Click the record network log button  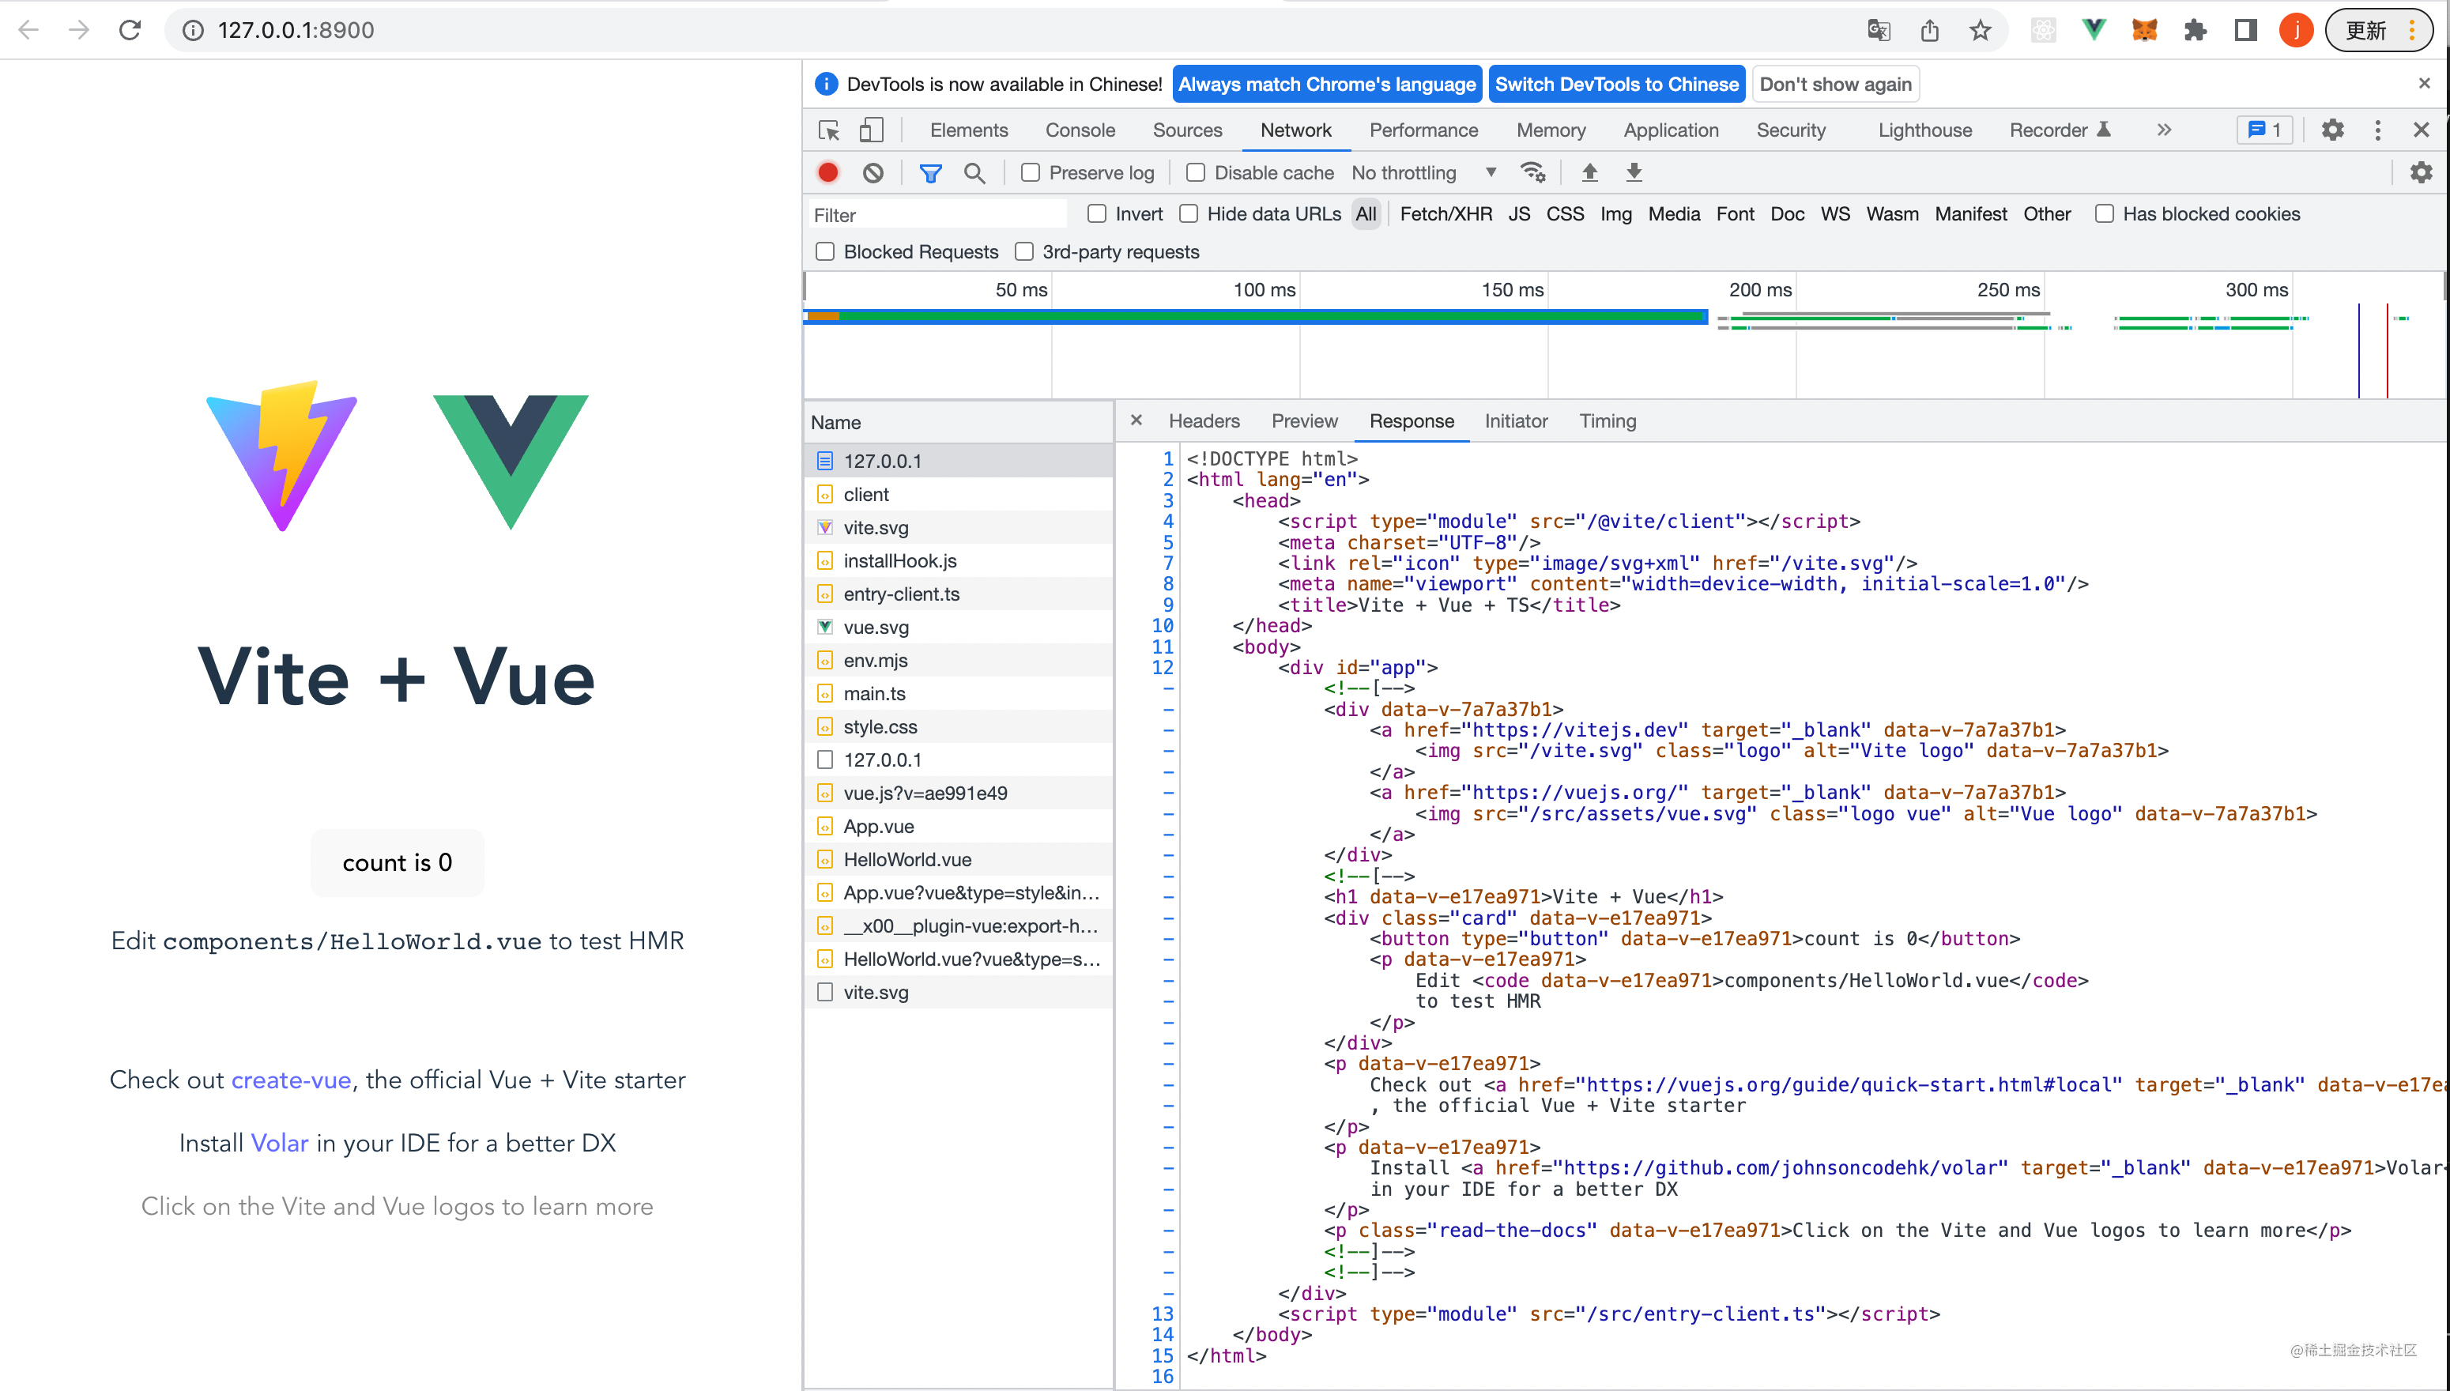827,173
